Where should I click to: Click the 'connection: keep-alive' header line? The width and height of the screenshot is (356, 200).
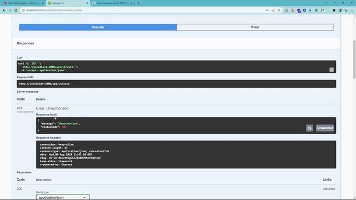[x=57, y=144]
